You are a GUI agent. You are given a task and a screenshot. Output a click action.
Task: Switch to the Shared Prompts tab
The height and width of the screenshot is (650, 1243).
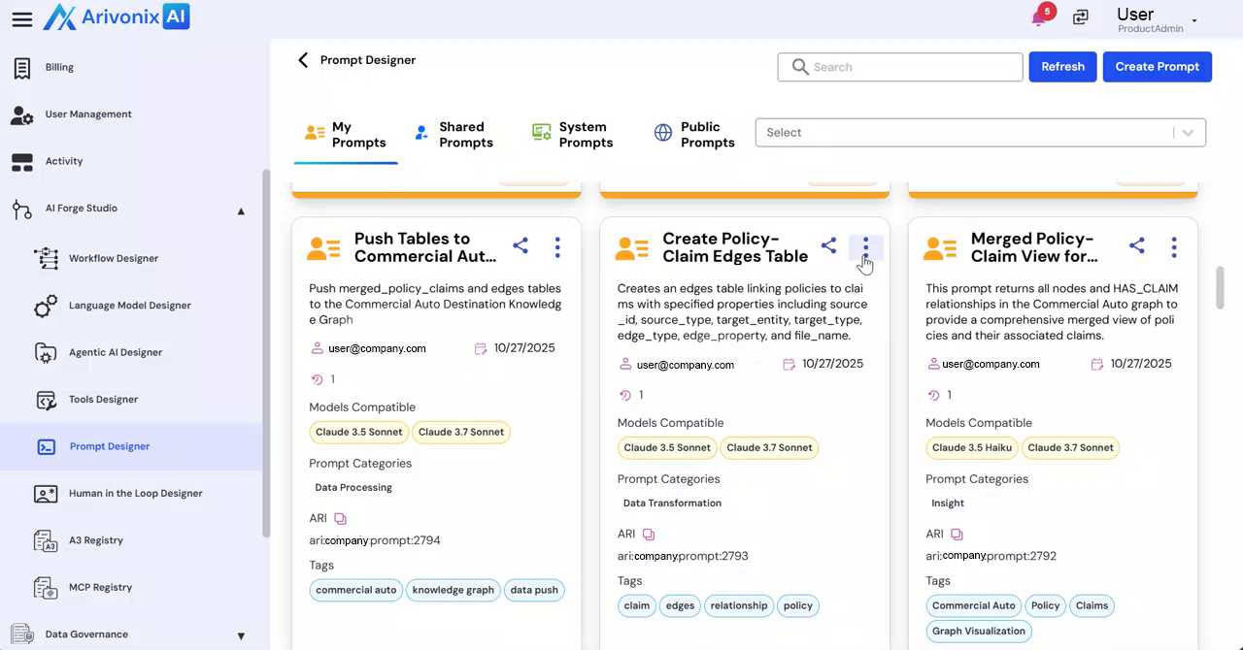click(454, 135)
